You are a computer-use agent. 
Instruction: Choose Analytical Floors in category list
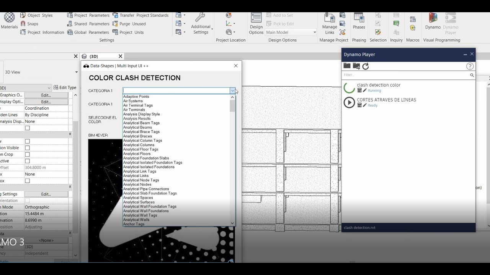[x=137, y=154]
